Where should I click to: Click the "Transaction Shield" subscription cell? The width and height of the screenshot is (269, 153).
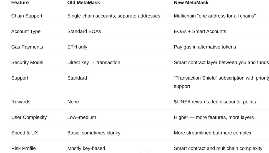coord(221,78)
